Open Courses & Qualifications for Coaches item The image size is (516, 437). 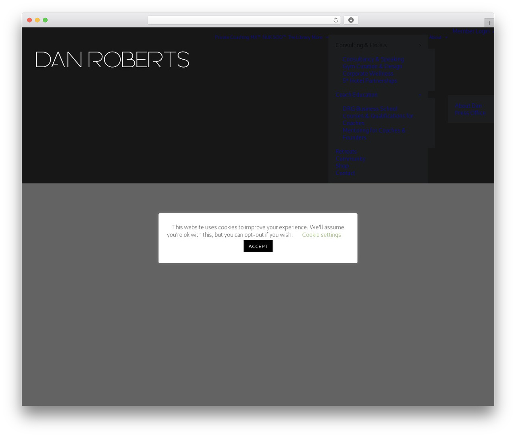pos(378,120)
